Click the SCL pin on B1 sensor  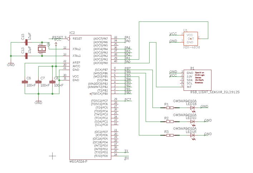(189, 83)
